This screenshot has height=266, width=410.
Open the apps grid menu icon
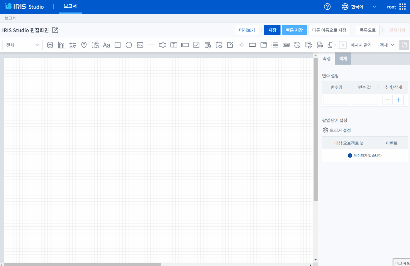403,7
